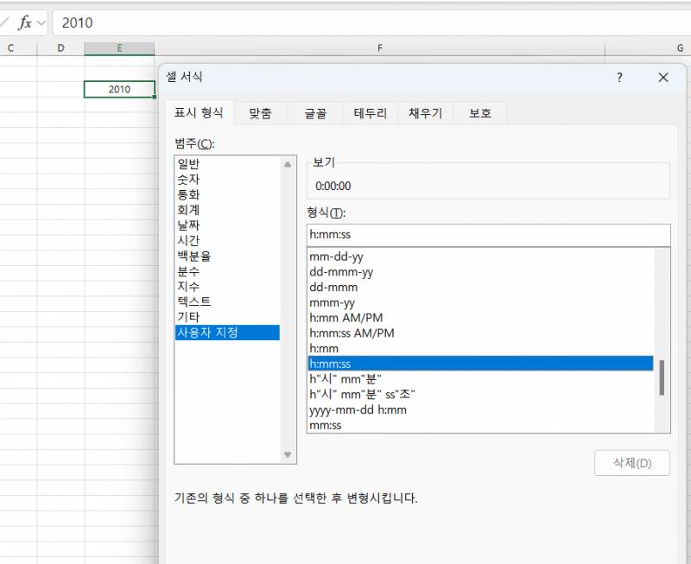
Task: Choose dd-mmm format
Action: tap(480, 288)
